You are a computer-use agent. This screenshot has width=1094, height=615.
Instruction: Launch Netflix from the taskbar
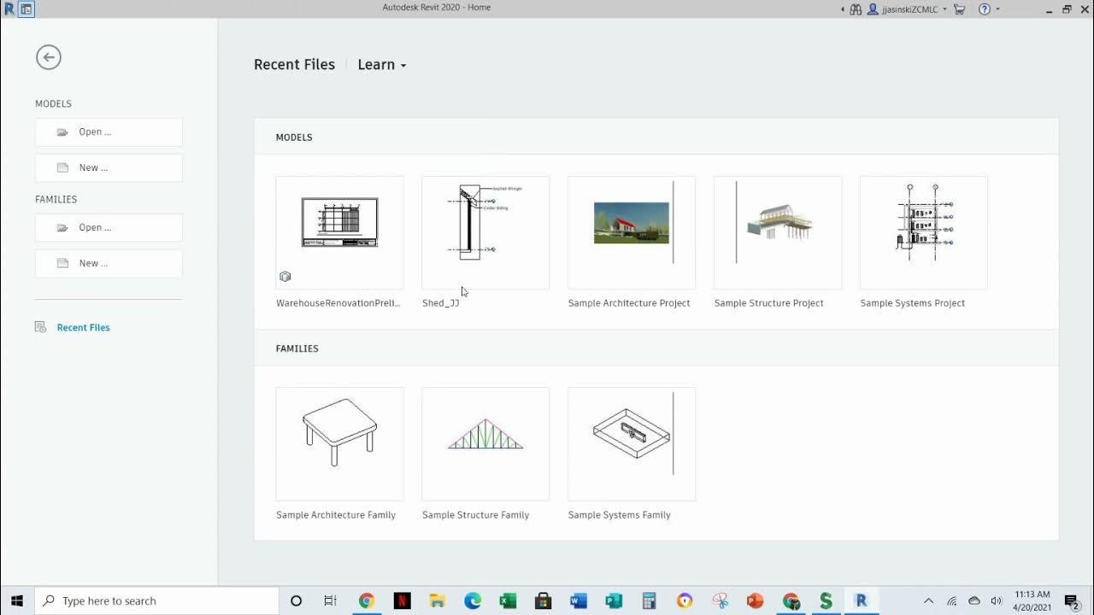402,600
